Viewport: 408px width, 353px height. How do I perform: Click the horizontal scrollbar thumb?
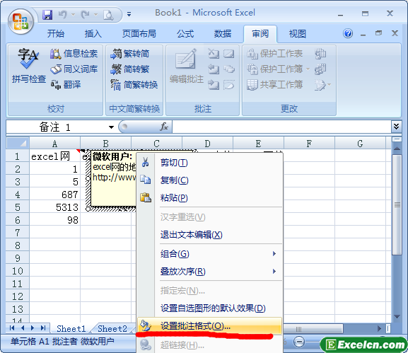tap(313, 329)
